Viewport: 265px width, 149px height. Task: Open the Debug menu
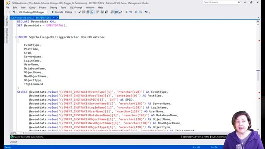(53, 7)
